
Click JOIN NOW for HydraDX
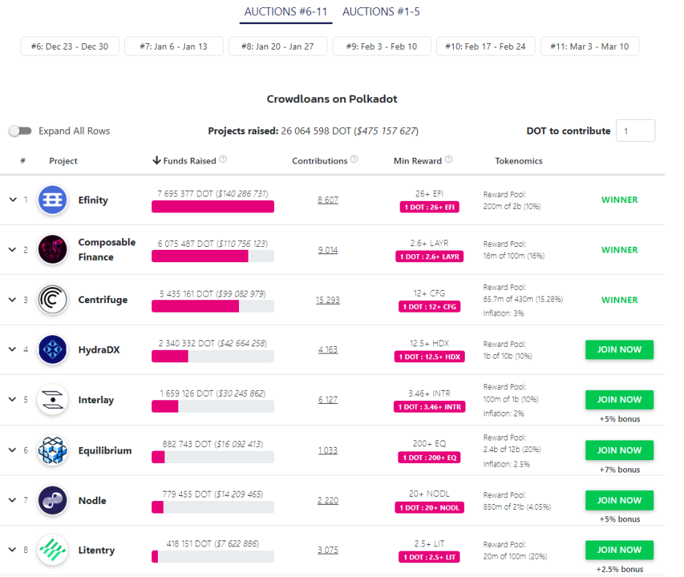620,350
